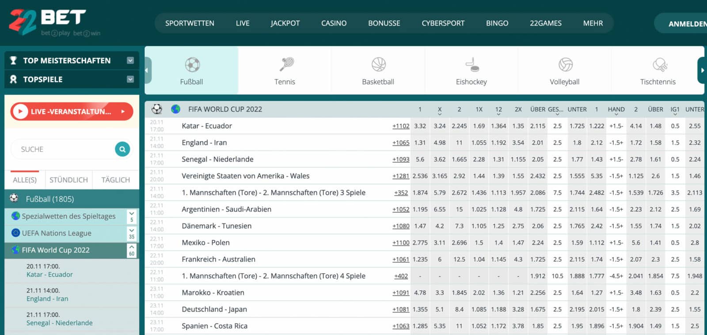Select odds 4.78 for Marokko win

pyautogui.click(x=420, y=293)
